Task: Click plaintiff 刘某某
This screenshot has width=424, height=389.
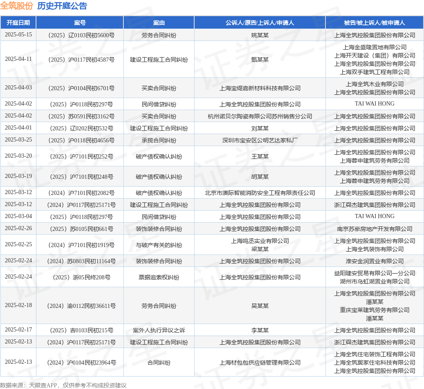Action: 260,128
